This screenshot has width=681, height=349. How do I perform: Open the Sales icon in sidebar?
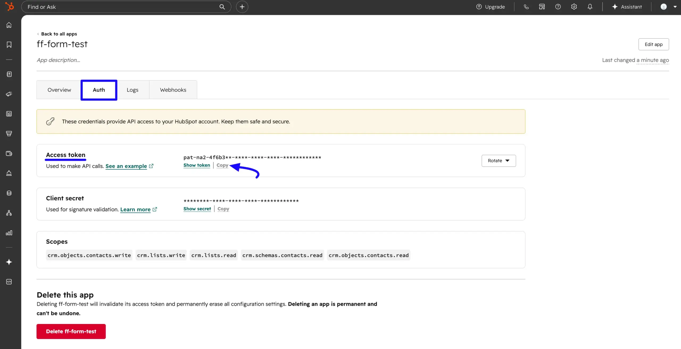coord(9,133)
